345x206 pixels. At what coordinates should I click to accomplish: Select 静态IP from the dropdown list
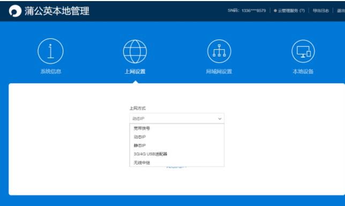177,145
